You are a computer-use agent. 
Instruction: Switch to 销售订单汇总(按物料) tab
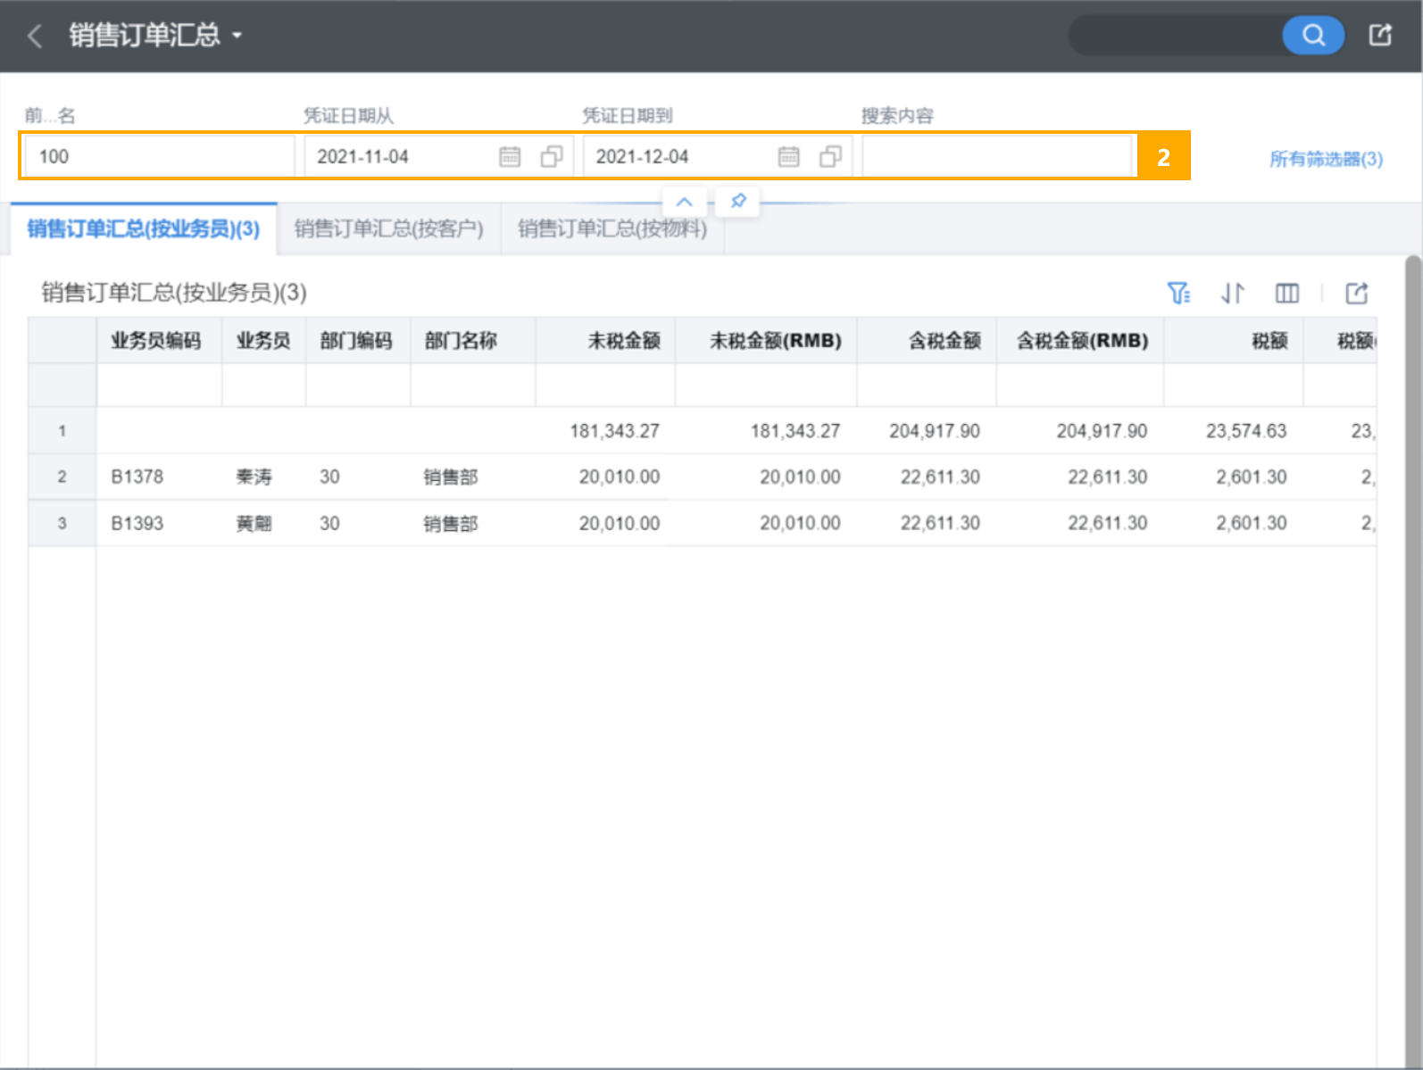(x=612, y=228)
